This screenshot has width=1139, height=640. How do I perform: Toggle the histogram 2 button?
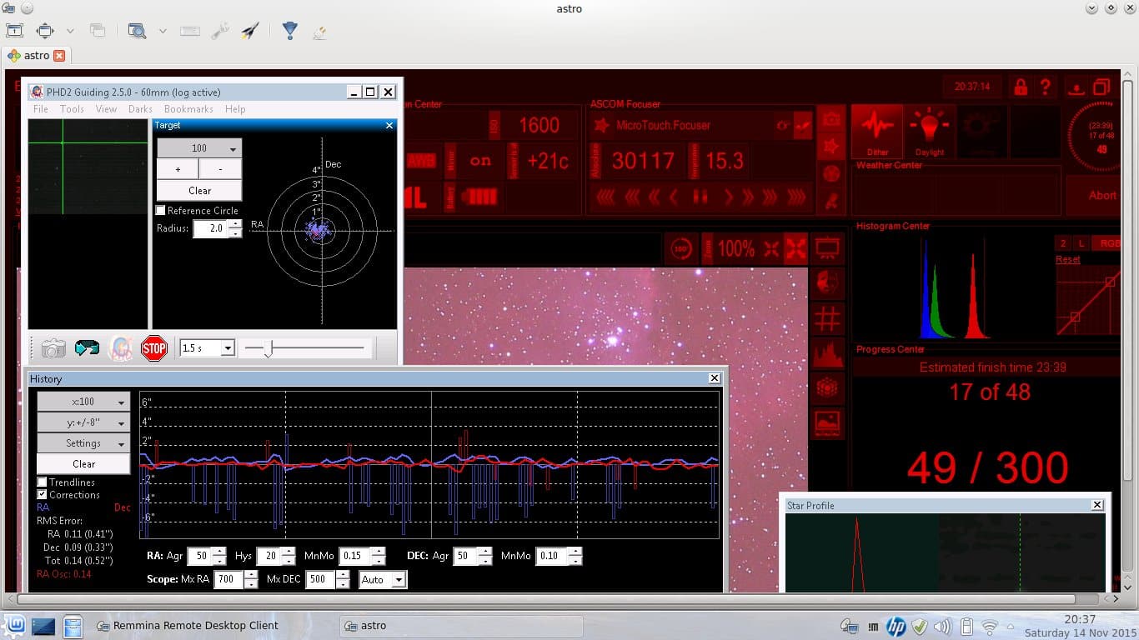(x=1063, y=243)
